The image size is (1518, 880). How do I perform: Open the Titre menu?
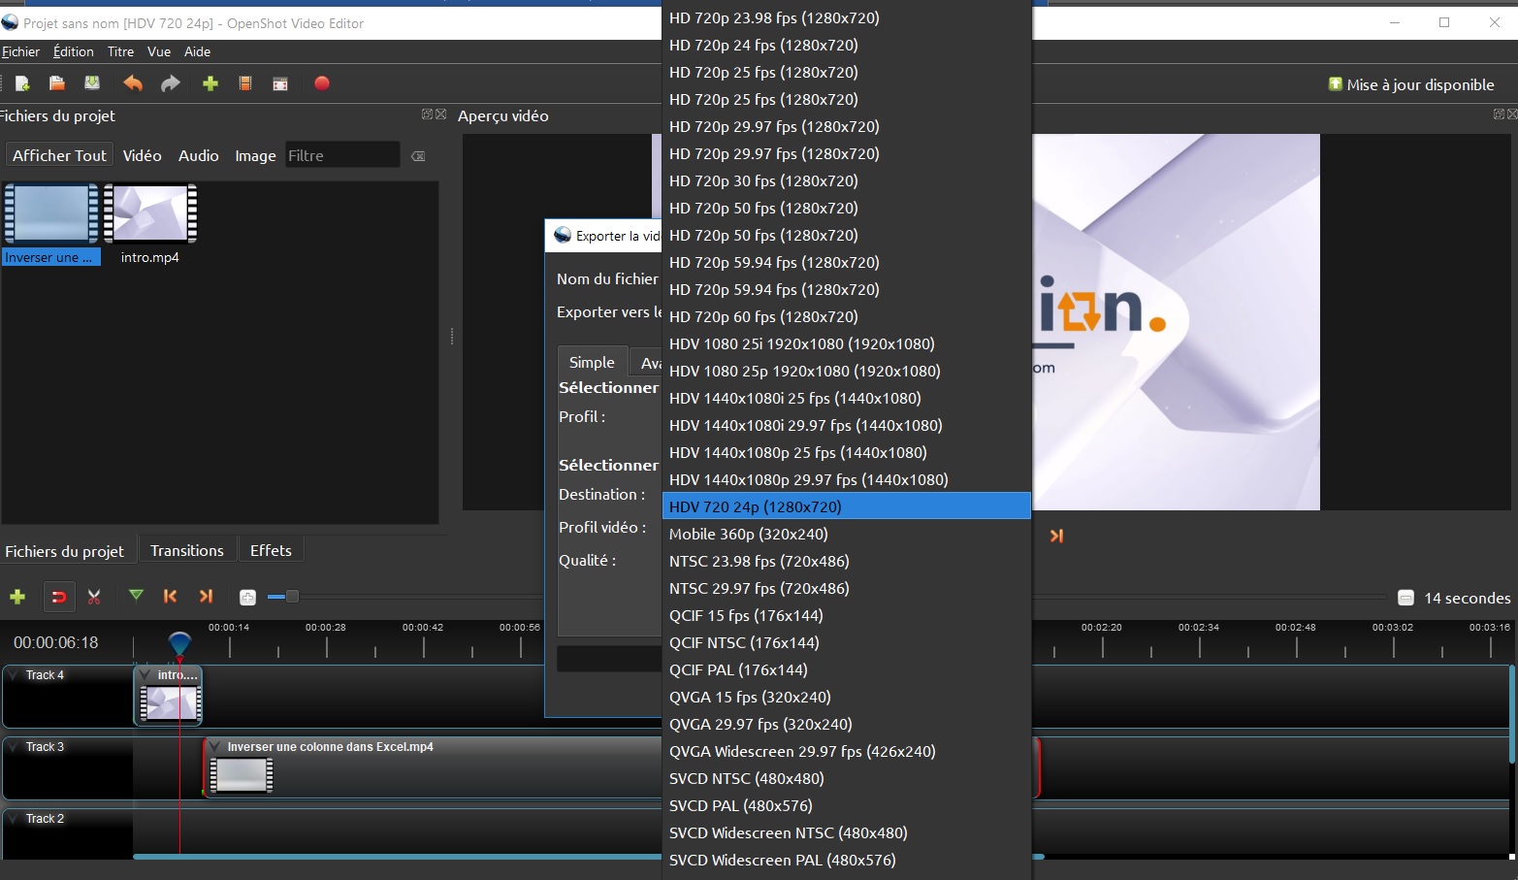tap(120, 51)
